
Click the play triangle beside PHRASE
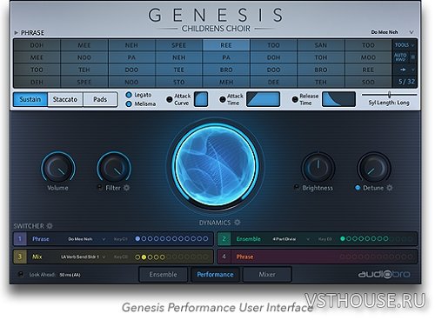click(x=17, y=32)
